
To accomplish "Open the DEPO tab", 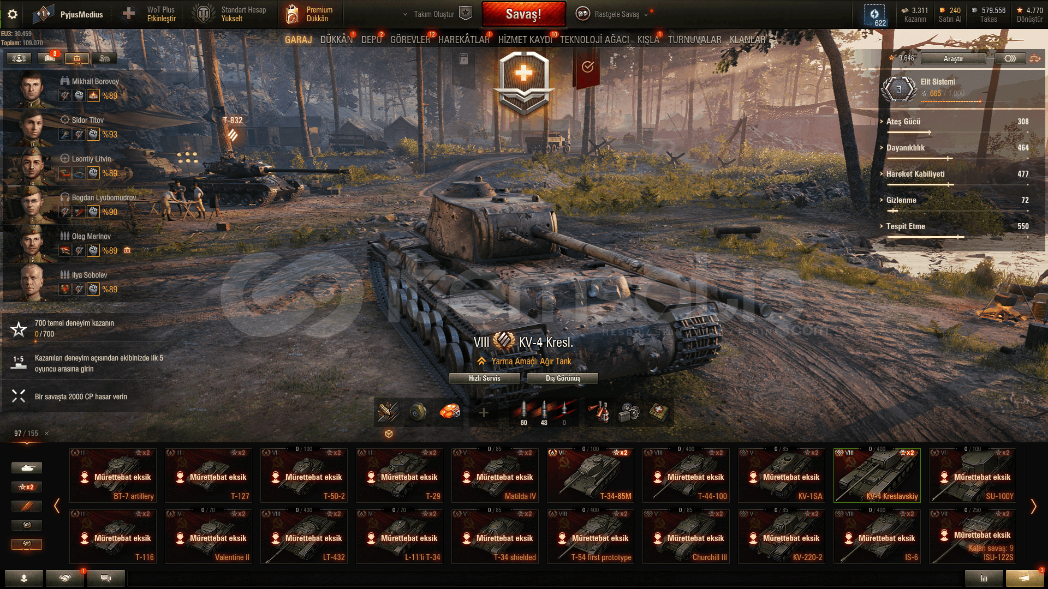I will point(372,40).
